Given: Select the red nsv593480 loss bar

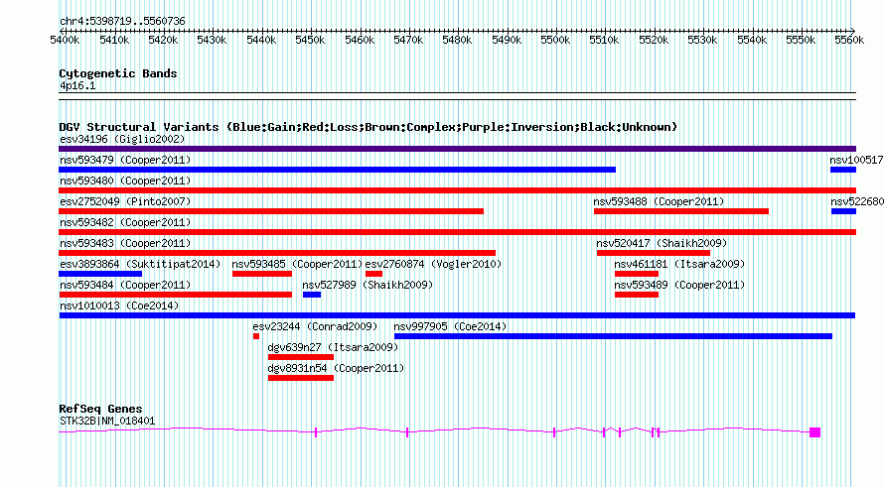Looking at the screenshot, I should click(457, 190).
